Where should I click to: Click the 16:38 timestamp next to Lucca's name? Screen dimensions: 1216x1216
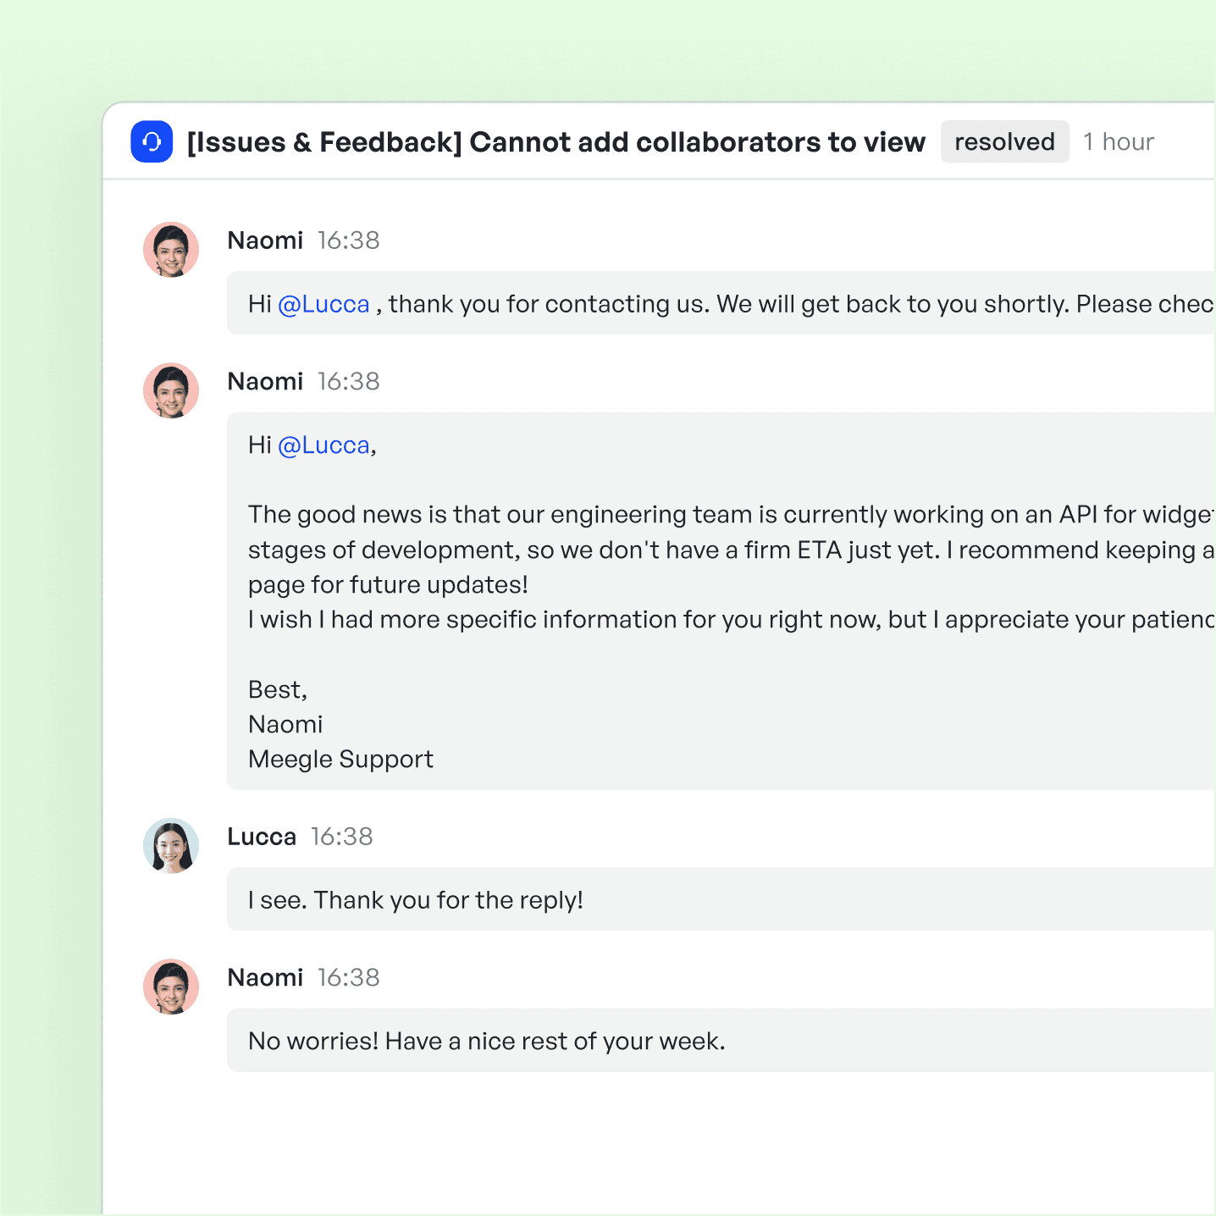[x=342, y=837]
